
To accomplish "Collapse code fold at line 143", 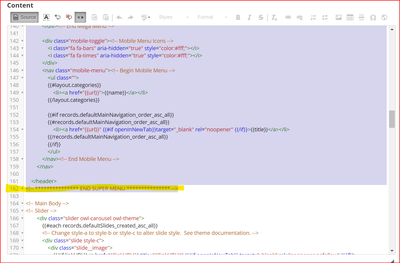I will point(22,48).
